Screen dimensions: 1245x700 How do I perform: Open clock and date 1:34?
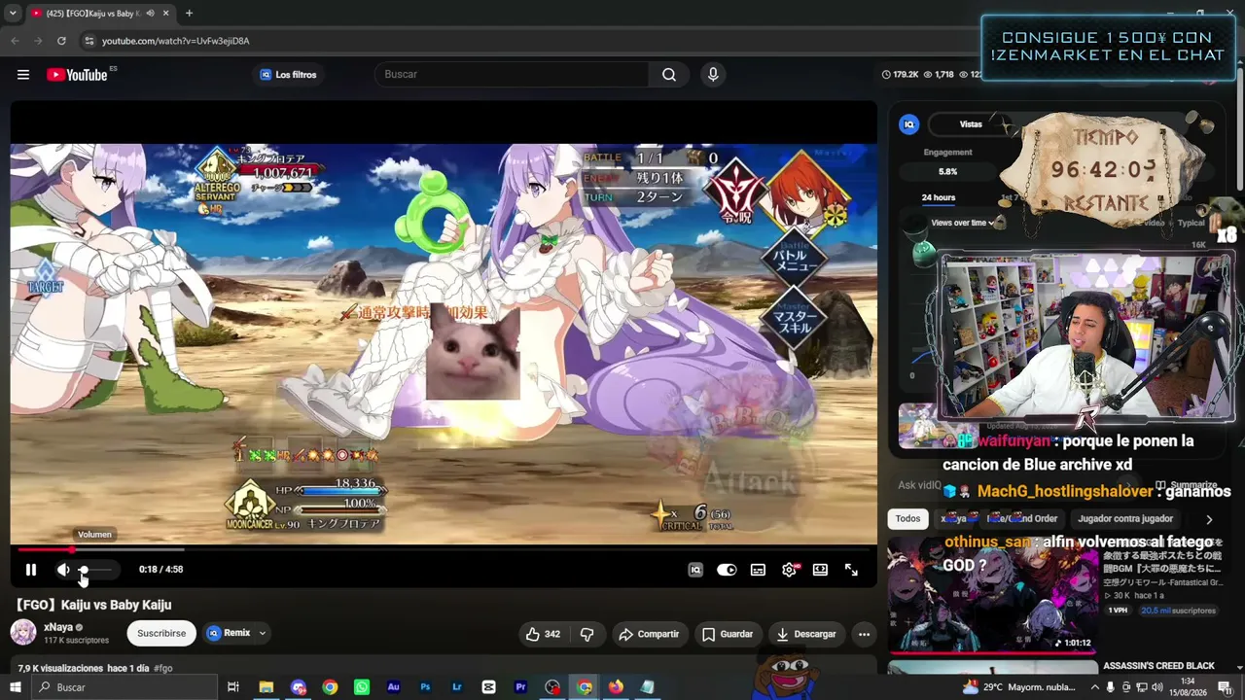[x=1188, y=687]
